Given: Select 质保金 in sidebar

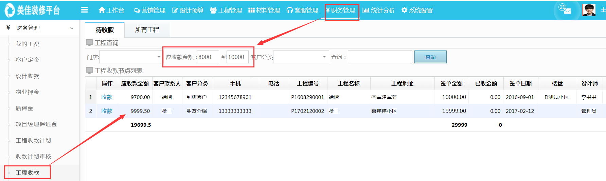Looking at the screenshot, I should click(x=24, y=108).
